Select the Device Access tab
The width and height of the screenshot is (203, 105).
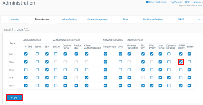coord(42,19)
